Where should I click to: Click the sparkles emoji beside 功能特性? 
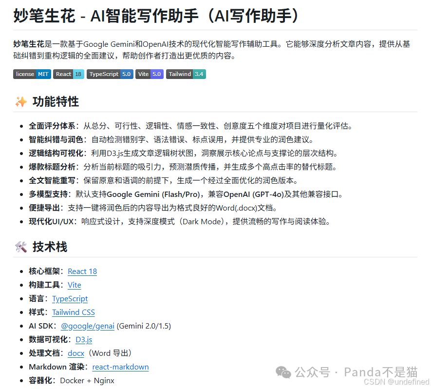[x=21, y=102]
